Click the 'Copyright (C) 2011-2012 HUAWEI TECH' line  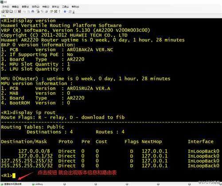(64, 35)
